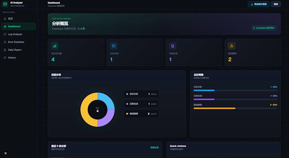Image resolution: width=289 pixels, height=158 pixels.
Task: Click the 'Quick Actions' panel heading
Action: point(178,146)
